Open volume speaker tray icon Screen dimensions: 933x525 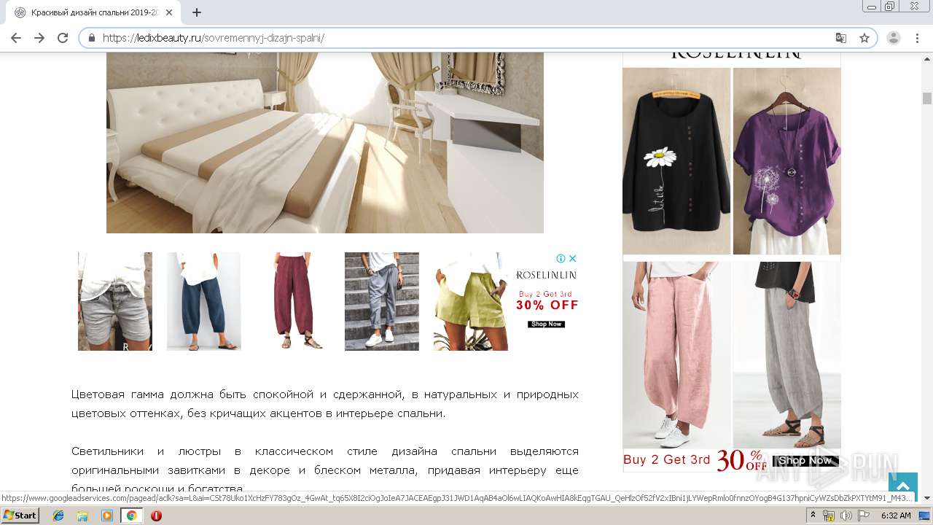pos(846,516)
